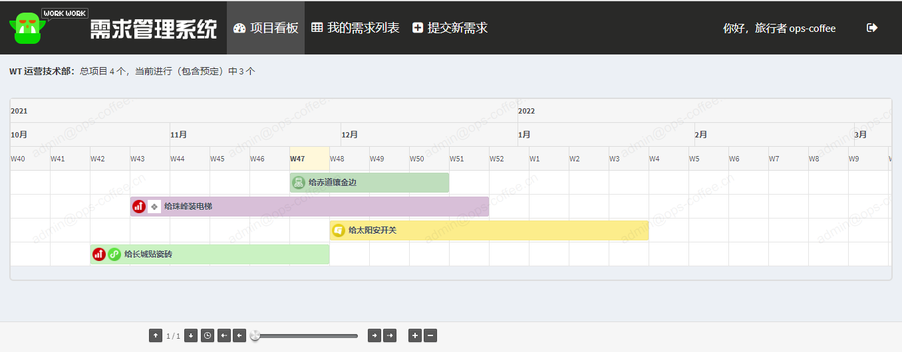Image resolution: width=902 pixels, height=352 pixels.
Task: Jump timeline far left with dotted arrow
Action: click(224, 336)
